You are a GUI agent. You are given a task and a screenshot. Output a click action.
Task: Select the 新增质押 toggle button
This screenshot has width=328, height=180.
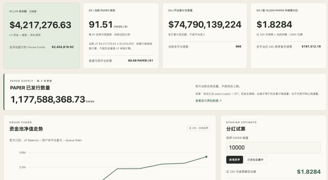coord(234,160)
